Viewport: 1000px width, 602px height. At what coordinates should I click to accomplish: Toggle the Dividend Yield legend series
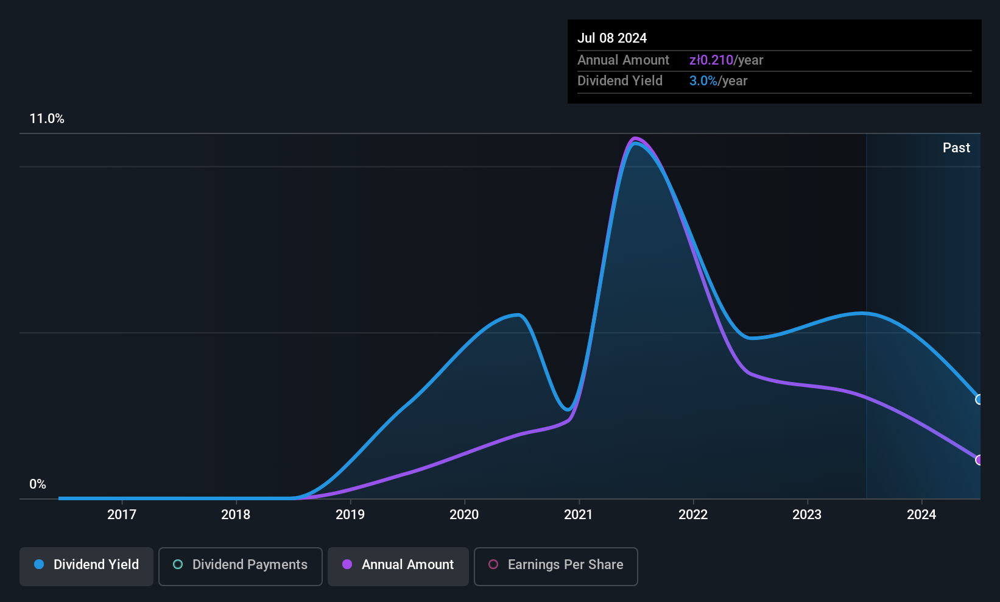point(86,567)
